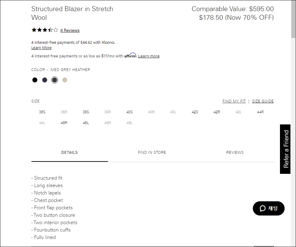
Task: Show the Details tab
Action: [69, 153]
